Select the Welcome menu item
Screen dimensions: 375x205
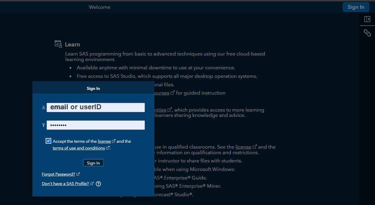[x=100, y=7]
